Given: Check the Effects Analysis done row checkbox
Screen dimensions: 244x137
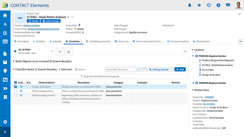Looking at the screenshot, I should pyautogui.click(x=16, y=91).
